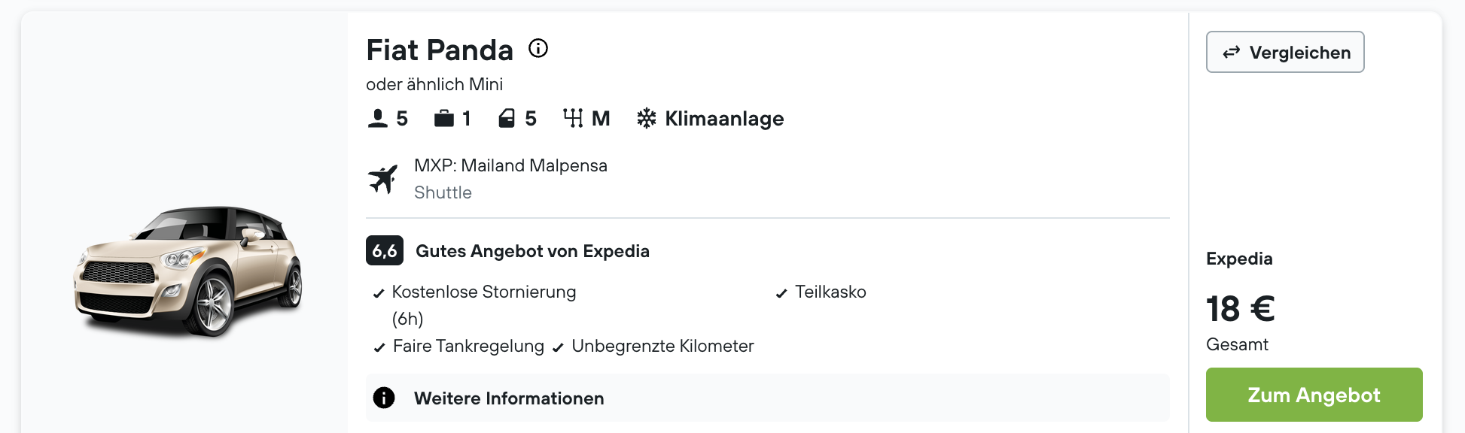The height and width of the screenshot is (433, 1465).
Task: Click the passenger seats person icon
Action: coord(378,119)
